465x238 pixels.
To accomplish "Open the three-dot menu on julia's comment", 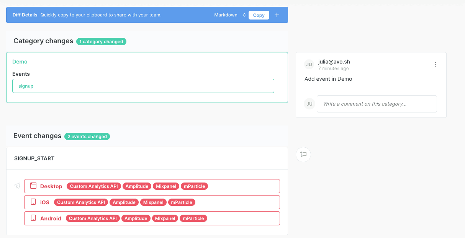I will click(435, 65).
